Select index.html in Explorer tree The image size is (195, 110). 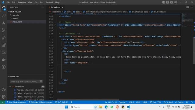[x=17, y=22]
